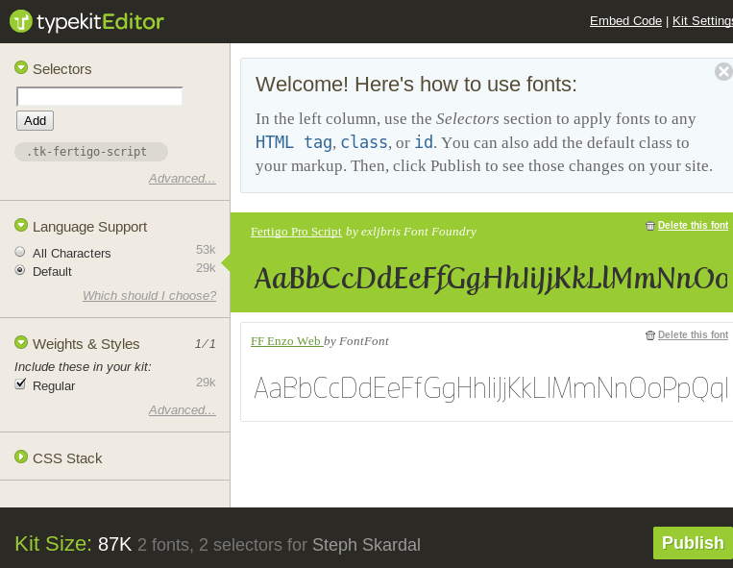The image size is (733, 568).
Task: Open the Embed Code link
Action: [625, 21]
